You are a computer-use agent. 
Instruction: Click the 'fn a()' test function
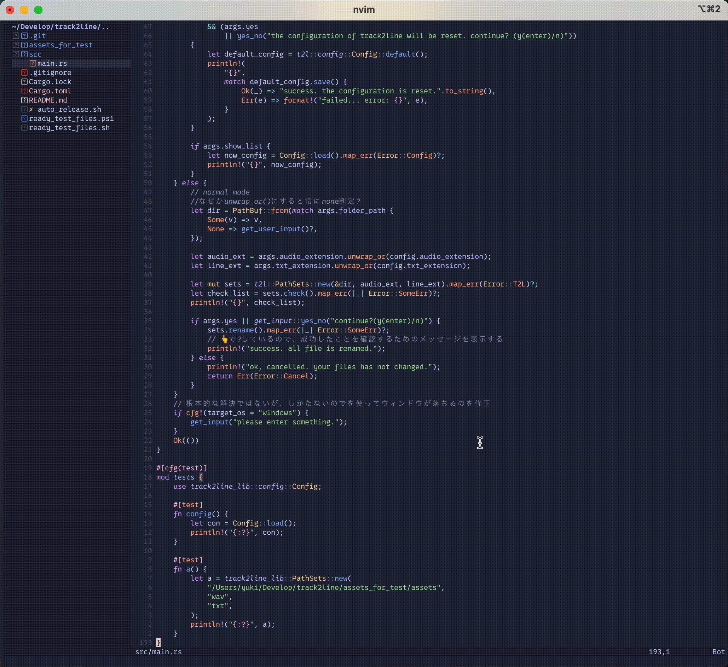pos(190,569)
